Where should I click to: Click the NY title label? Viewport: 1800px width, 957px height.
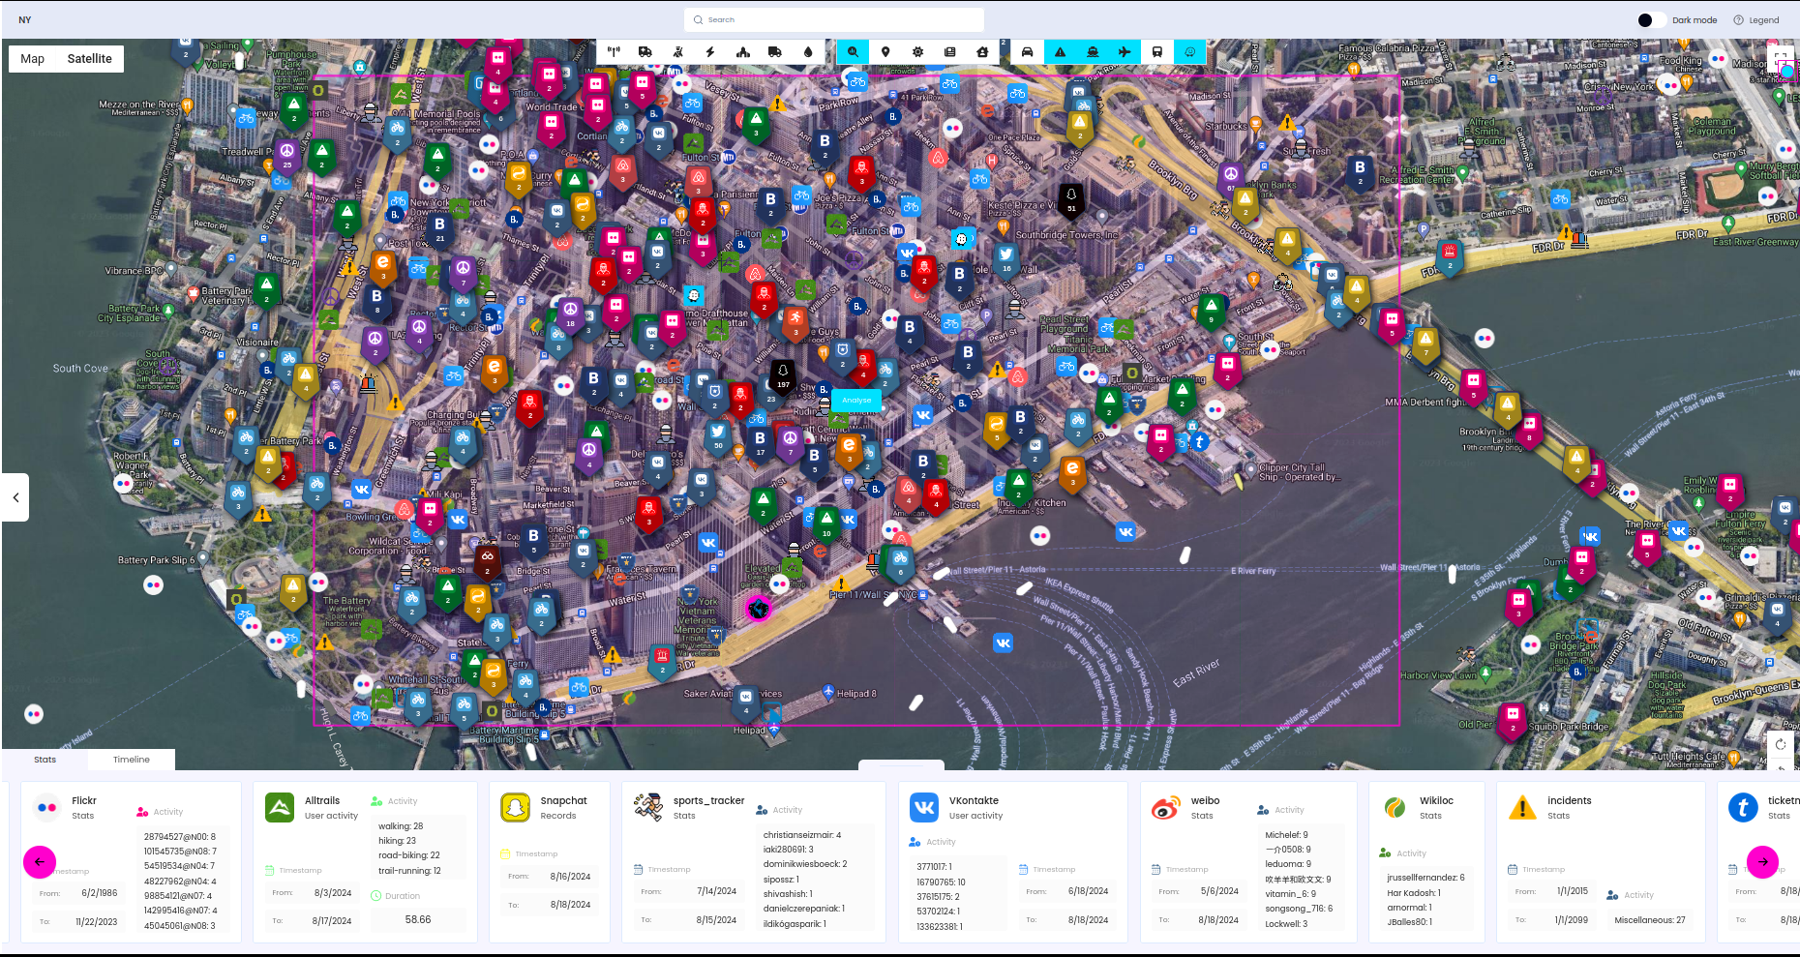[25, 19]
